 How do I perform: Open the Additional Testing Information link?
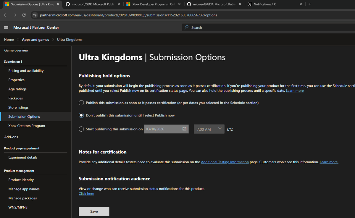(225, 162)
